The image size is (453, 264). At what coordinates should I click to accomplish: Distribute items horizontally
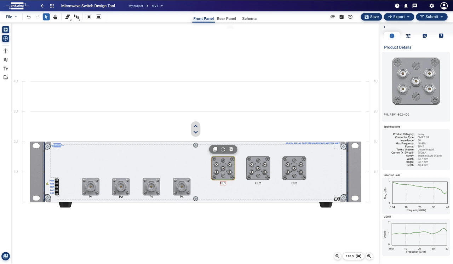pyautogui.click(x=89, y=17)
